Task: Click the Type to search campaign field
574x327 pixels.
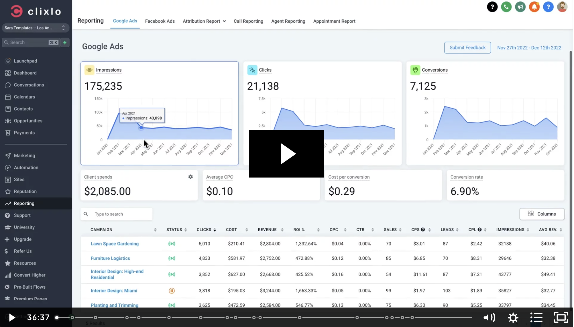Action: pos(117,214)
